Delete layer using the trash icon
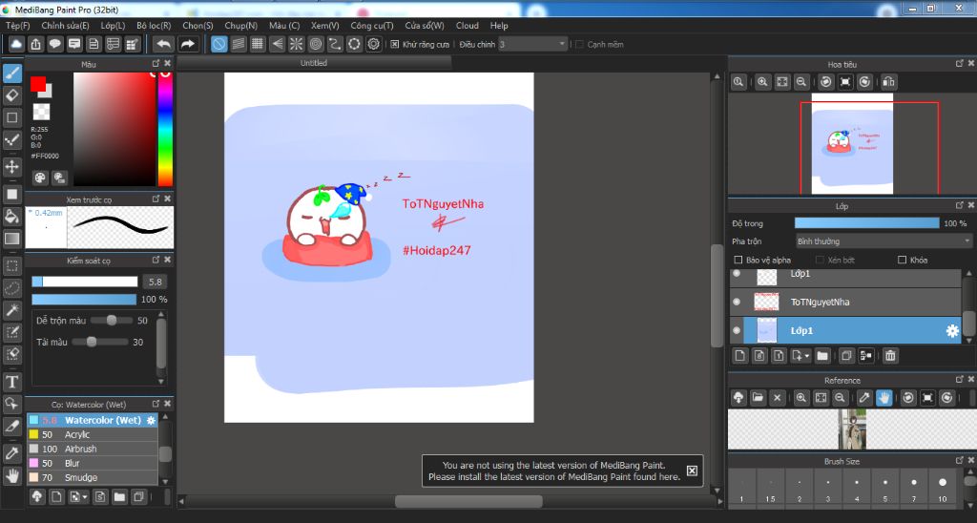Image resolution: width=977 pixels, height=523 pixels. click(890, 356)
